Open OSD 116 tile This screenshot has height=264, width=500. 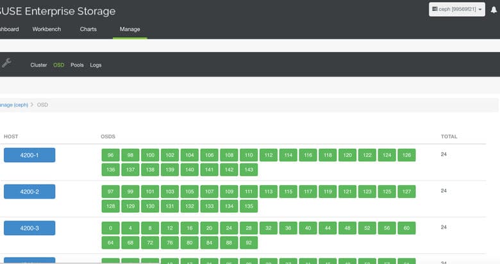[x=308, y=155]
